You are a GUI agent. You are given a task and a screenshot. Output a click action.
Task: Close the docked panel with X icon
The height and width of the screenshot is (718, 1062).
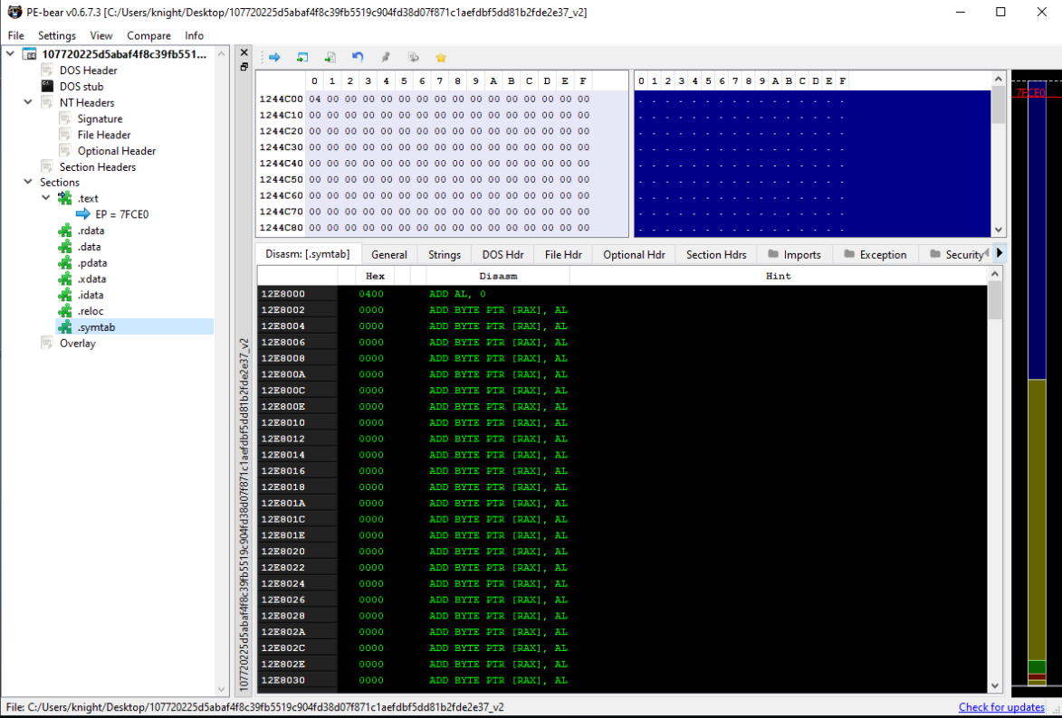point(244,52)
